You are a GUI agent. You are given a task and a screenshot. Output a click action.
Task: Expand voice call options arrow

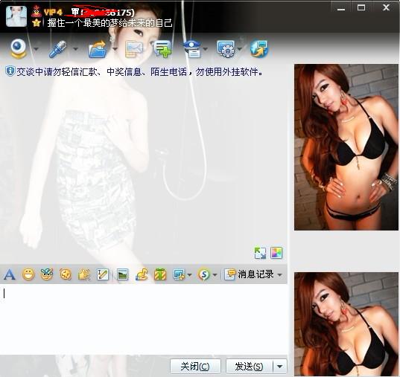(75, 49)
